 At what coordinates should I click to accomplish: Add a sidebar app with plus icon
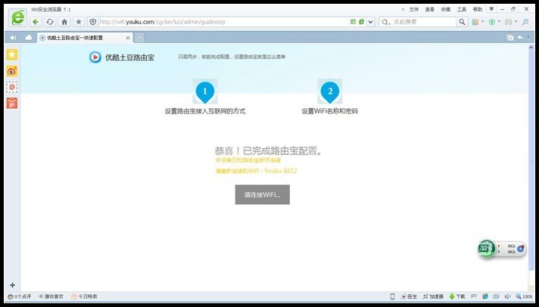12,284
